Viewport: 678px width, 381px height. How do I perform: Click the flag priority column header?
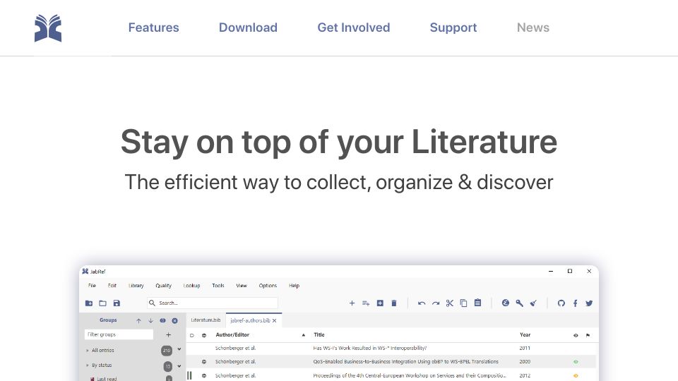point(588,335)
